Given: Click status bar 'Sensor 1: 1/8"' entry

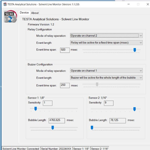Looking at the screenshot, I should (81, 148).
